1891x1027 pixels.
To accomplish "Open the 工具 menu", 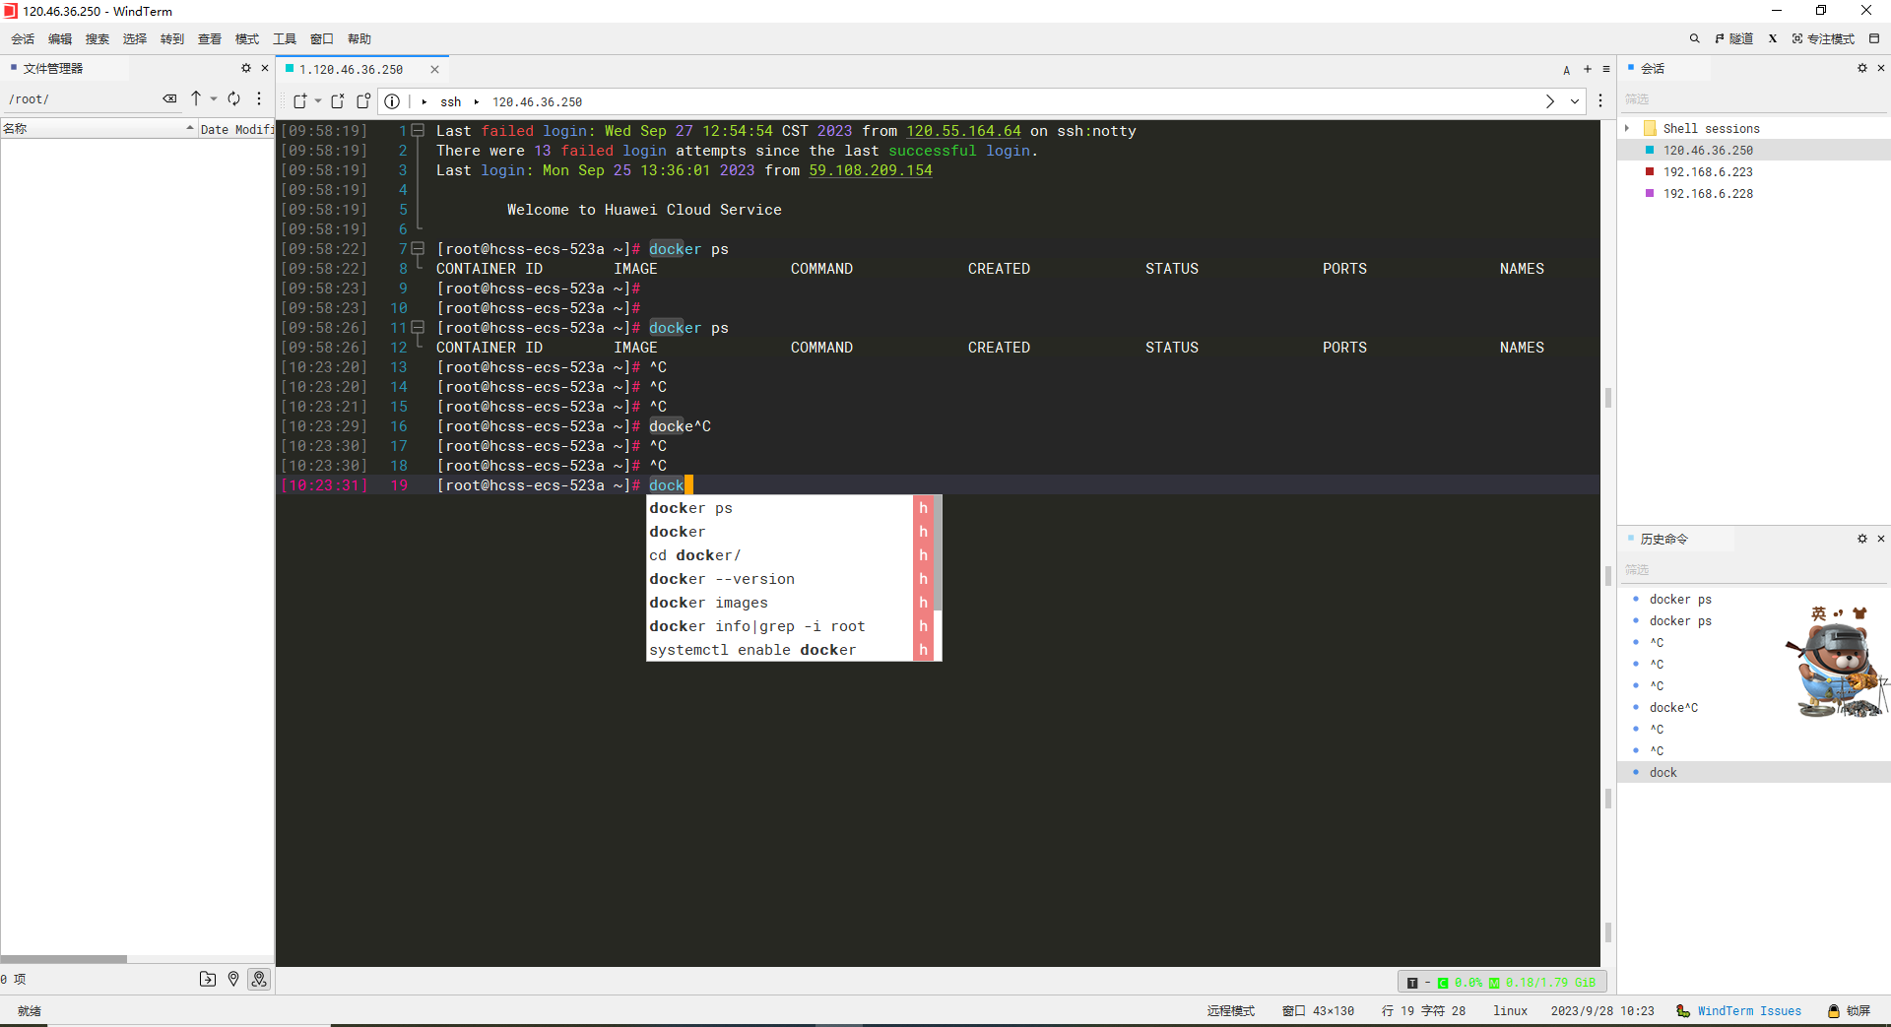I will coord(285,39).
